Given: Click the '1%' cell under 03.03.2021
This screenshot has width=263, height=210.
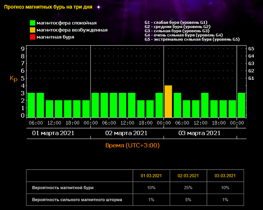Looking at the screenshot, I should 225,200.
